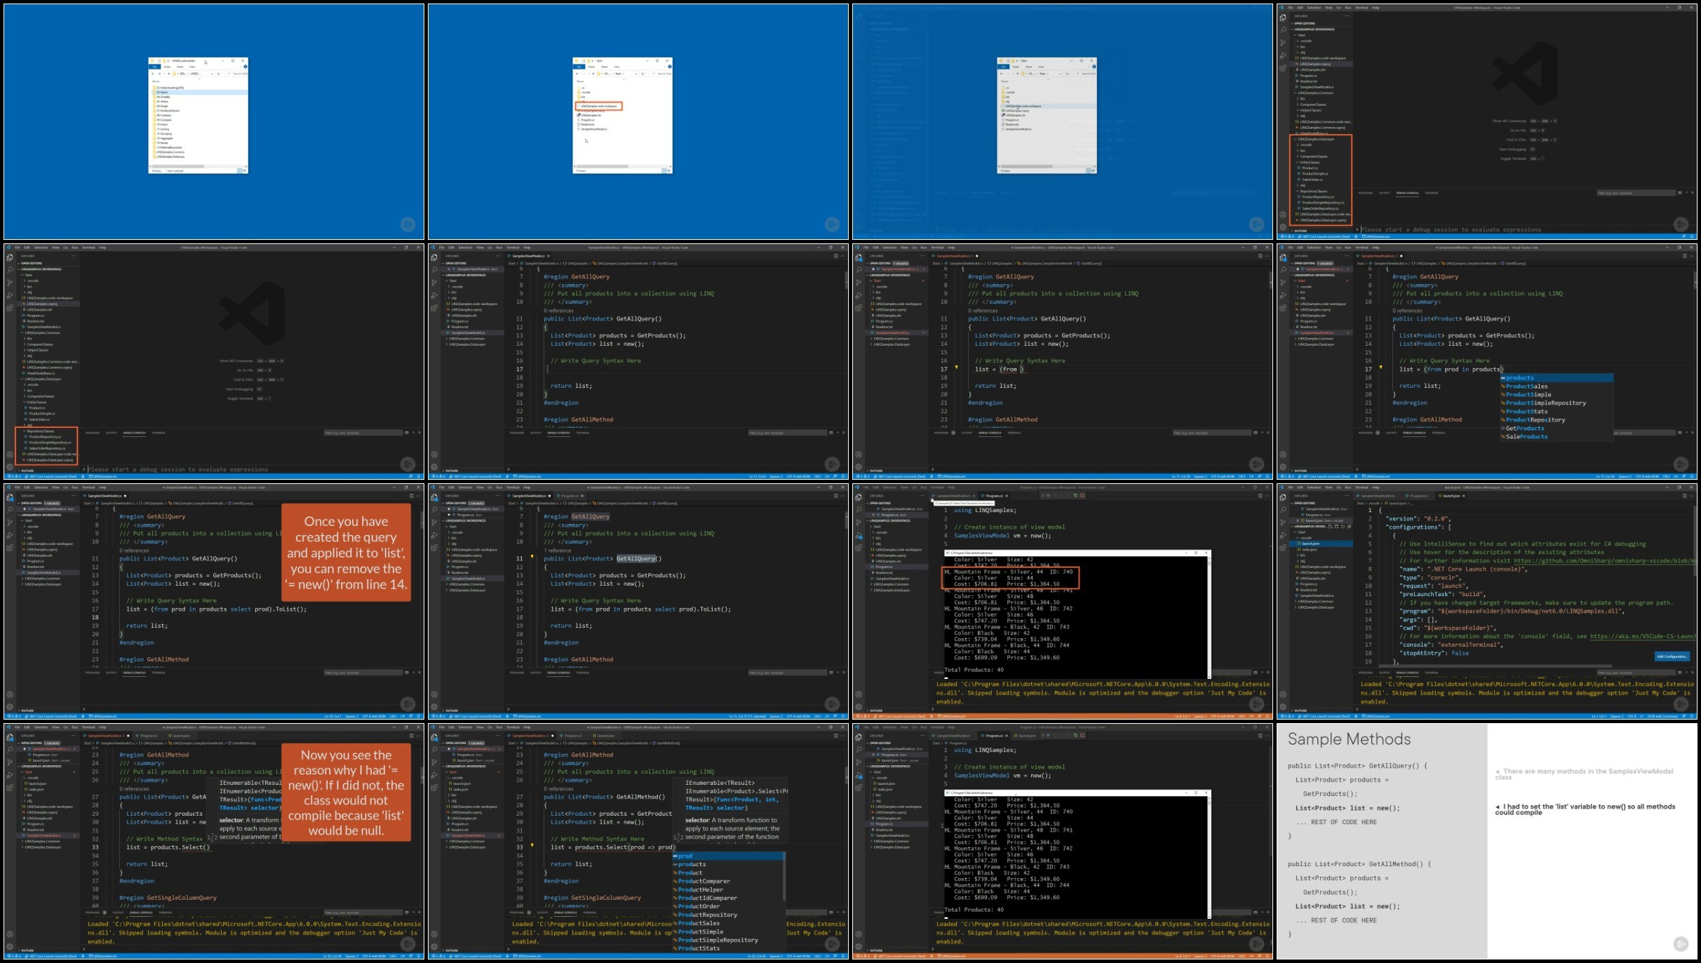1701x963 pixels.
Task: Click red Stop debug icon above highlighted ID 740 output
Action: (1082, 496)
